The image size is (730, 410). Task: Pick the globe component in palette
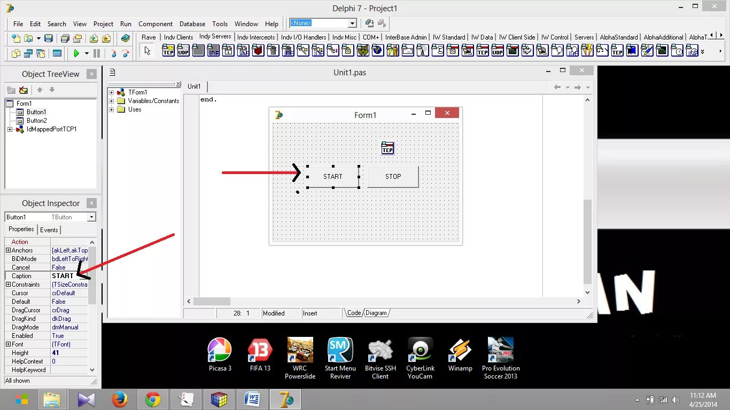click(378, 51)
